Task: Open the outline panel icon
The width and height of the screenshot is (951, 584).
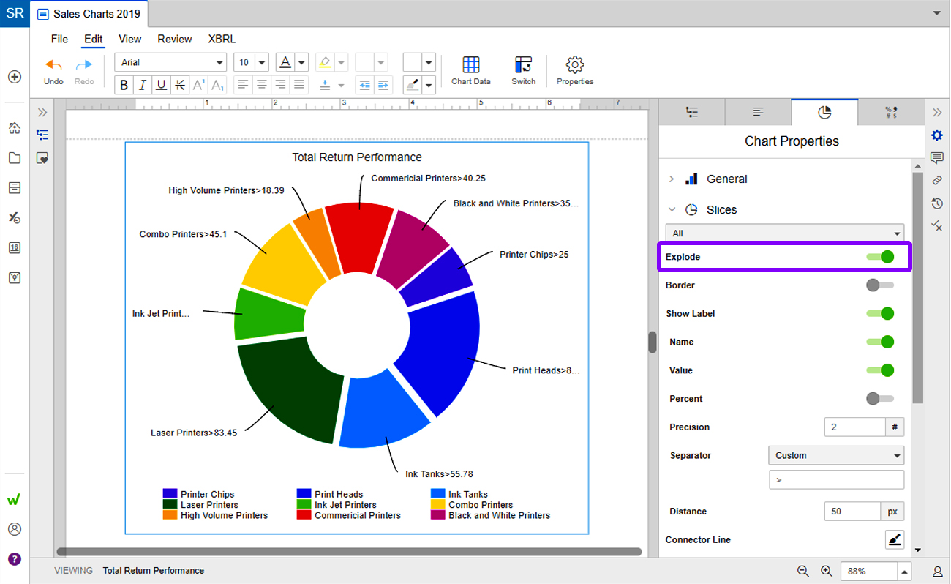Action: [x=42, y=135]
